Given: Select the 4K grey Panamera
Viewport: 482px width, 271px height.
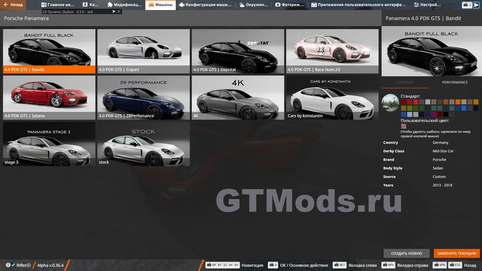Looking at the screenshot, I should click(238, 98).
